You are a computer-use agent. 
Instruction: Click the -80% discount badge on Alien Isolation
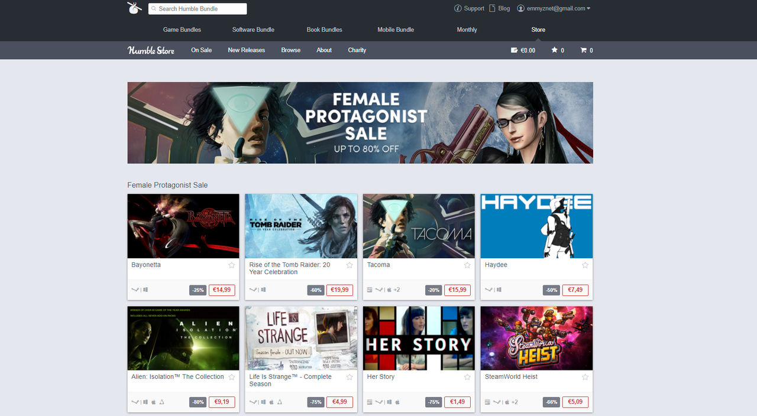pyautogui.click(x=197, y=402)
